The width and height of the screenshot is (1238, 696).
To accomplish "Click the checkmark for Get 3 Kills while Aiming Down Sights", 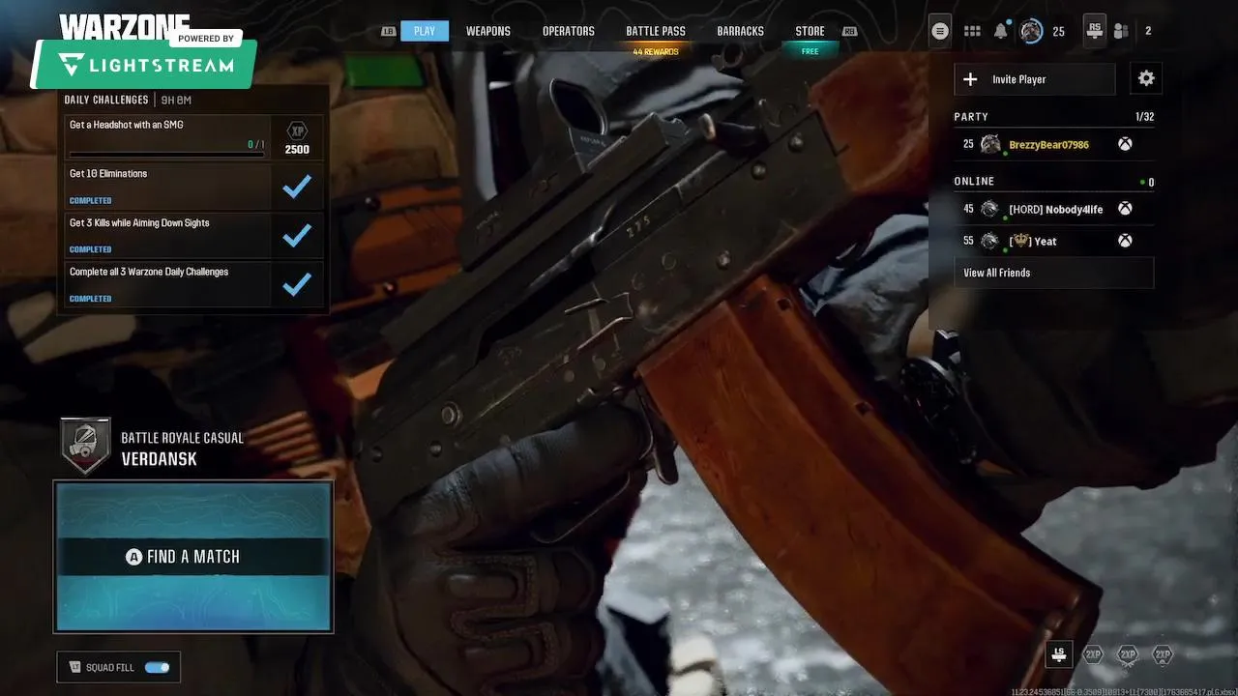I will tap(297, 235).
